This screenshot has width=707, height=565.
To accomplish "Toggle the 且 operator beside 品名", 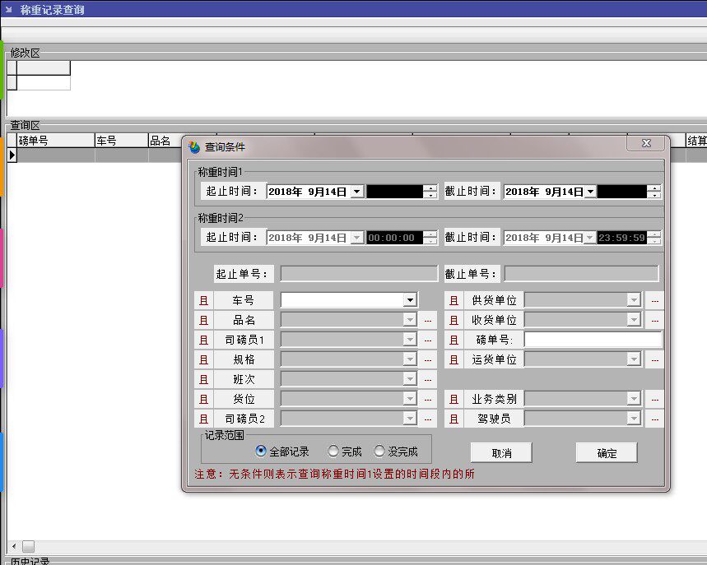I will (203, 321).
